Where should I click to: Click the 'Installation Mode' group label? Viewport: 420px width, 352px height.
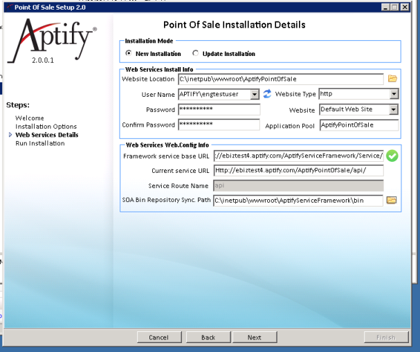(149, 41)
